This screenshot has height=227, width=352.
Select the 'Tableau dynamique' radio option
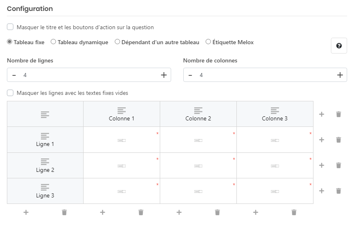coord(53,42)
